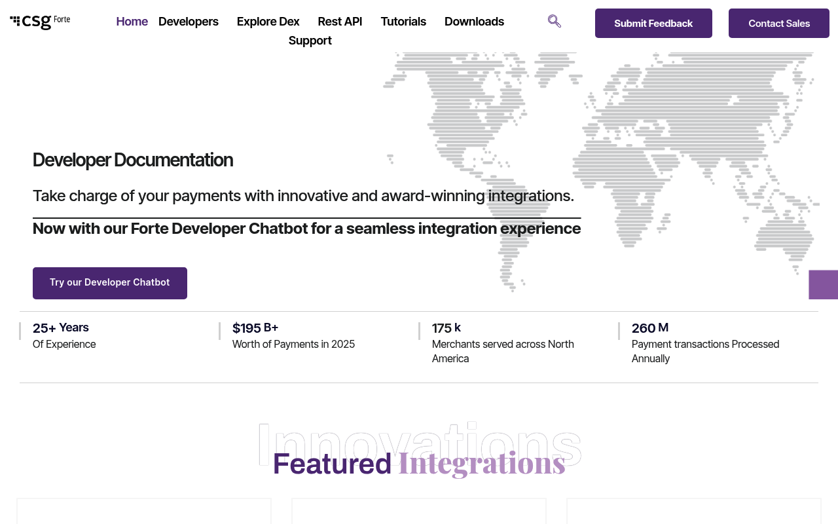Click the purple side tab on right edge
This screenshot has width=838, height=524.
pyautogui.click(x=824, y=285)
